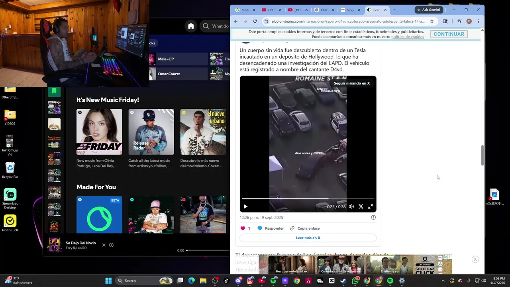Close the active Reco tab
Image resolution: width=510 pixels, height=287 pixels.
385,10
